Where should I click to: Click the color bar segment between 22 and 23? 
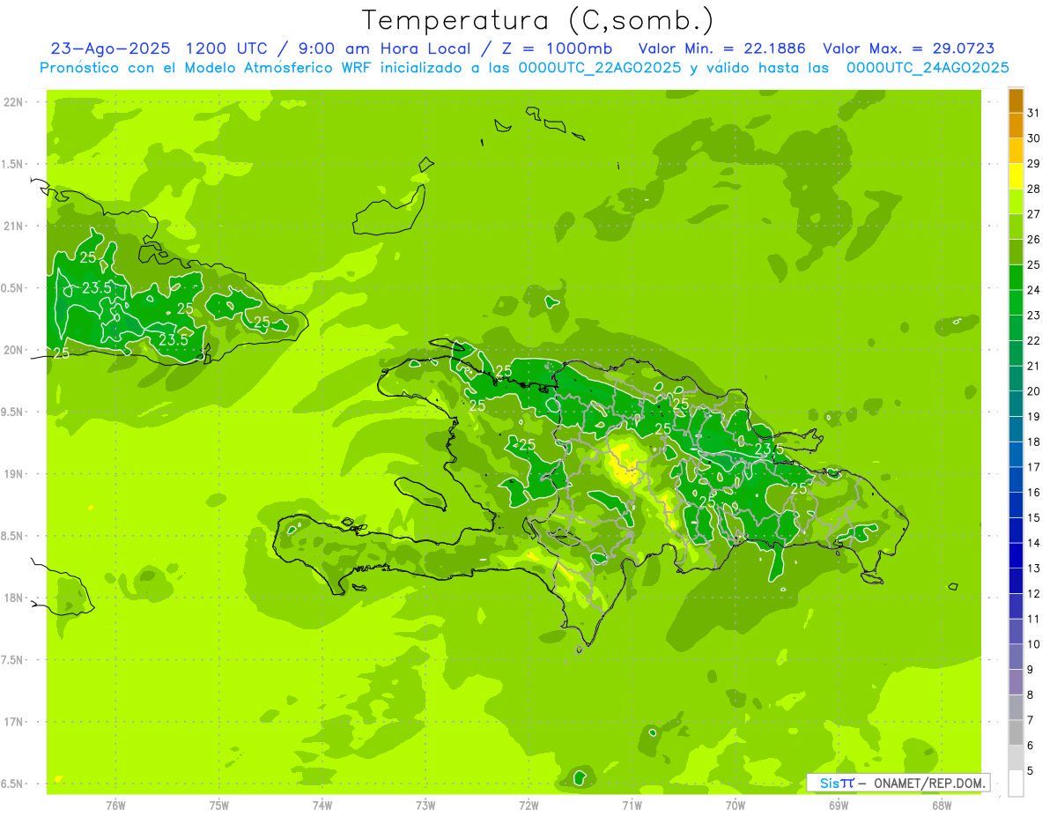click(x=1016, y=328)
